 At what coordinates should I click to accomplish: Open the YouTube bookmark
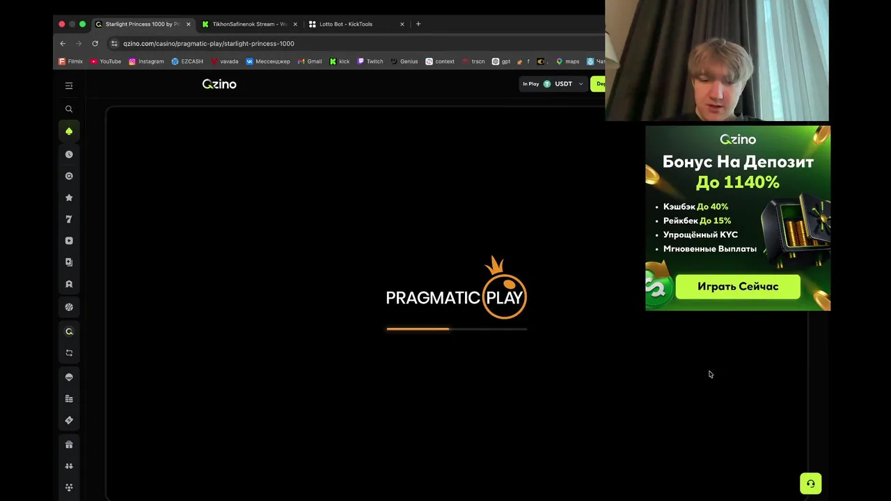105,61
